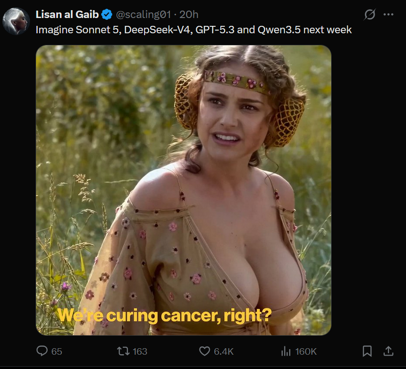This screenshot has height=369, width=406.
Task: Click the repost arrows icon
Action: tap(123, 351)
